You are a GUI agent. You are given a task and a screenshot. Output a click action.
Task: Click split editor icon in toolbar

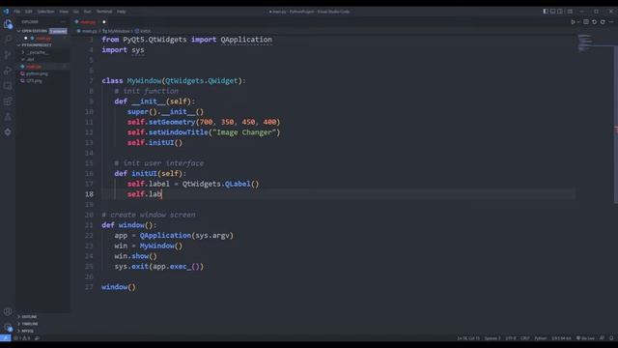[x=586, y=22]
